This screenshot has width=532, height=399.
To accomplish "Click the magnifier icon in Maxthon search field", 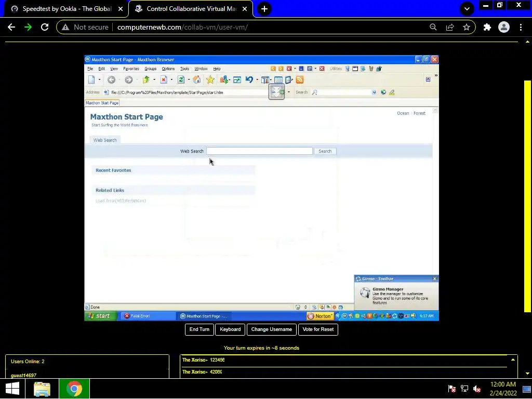I will pos(314,92).
